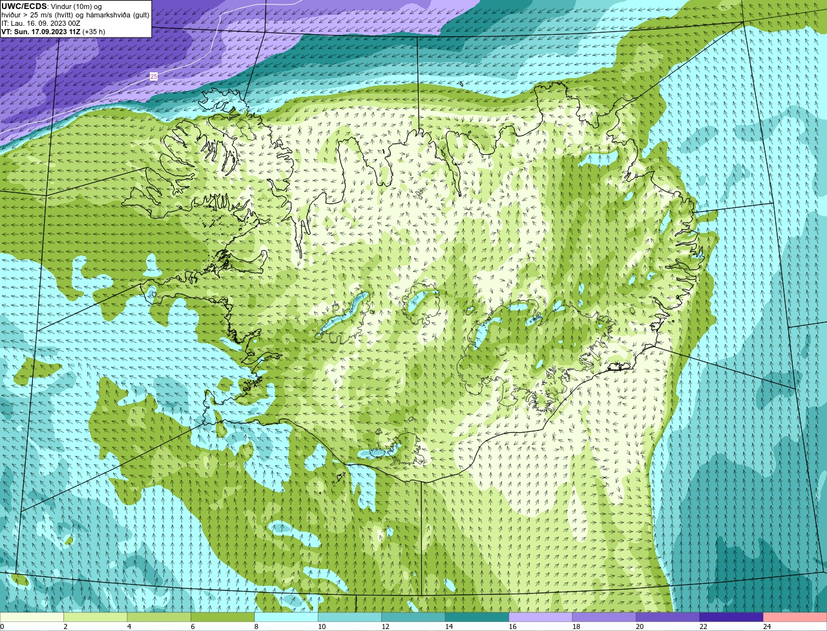Select the violet 20–22 m/s legend swatch
The width and height of the screenshot is (827, 631).
(668, 617)
